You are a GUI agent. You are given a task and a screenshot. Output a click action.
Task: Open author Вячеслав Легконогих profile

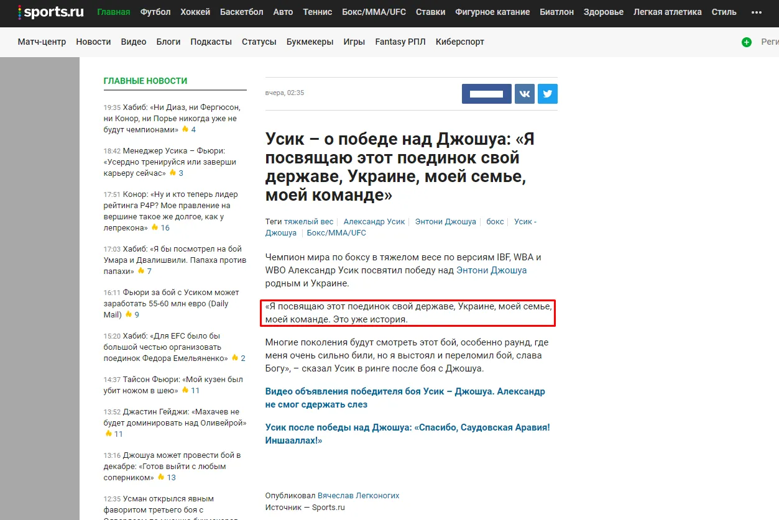click(x=358, y=496)
